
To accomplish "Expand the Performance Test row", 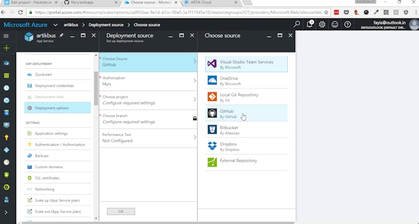I will 148,138.
